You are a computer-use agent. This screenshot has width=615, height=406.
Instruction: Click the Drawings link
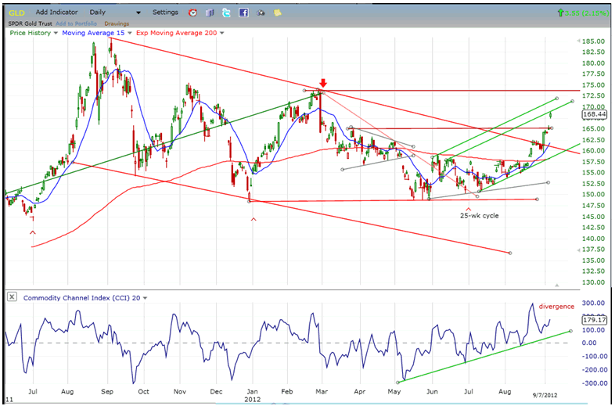click(115, 23)
